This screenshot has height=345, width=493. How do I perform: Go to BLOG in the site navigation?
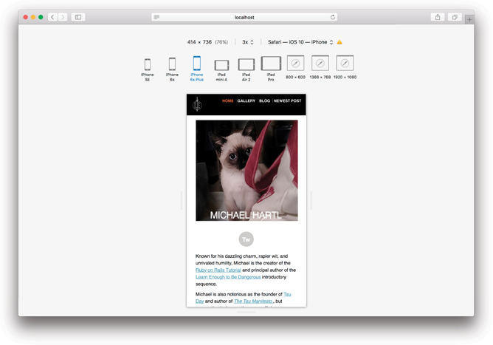[x=264, y=101]
